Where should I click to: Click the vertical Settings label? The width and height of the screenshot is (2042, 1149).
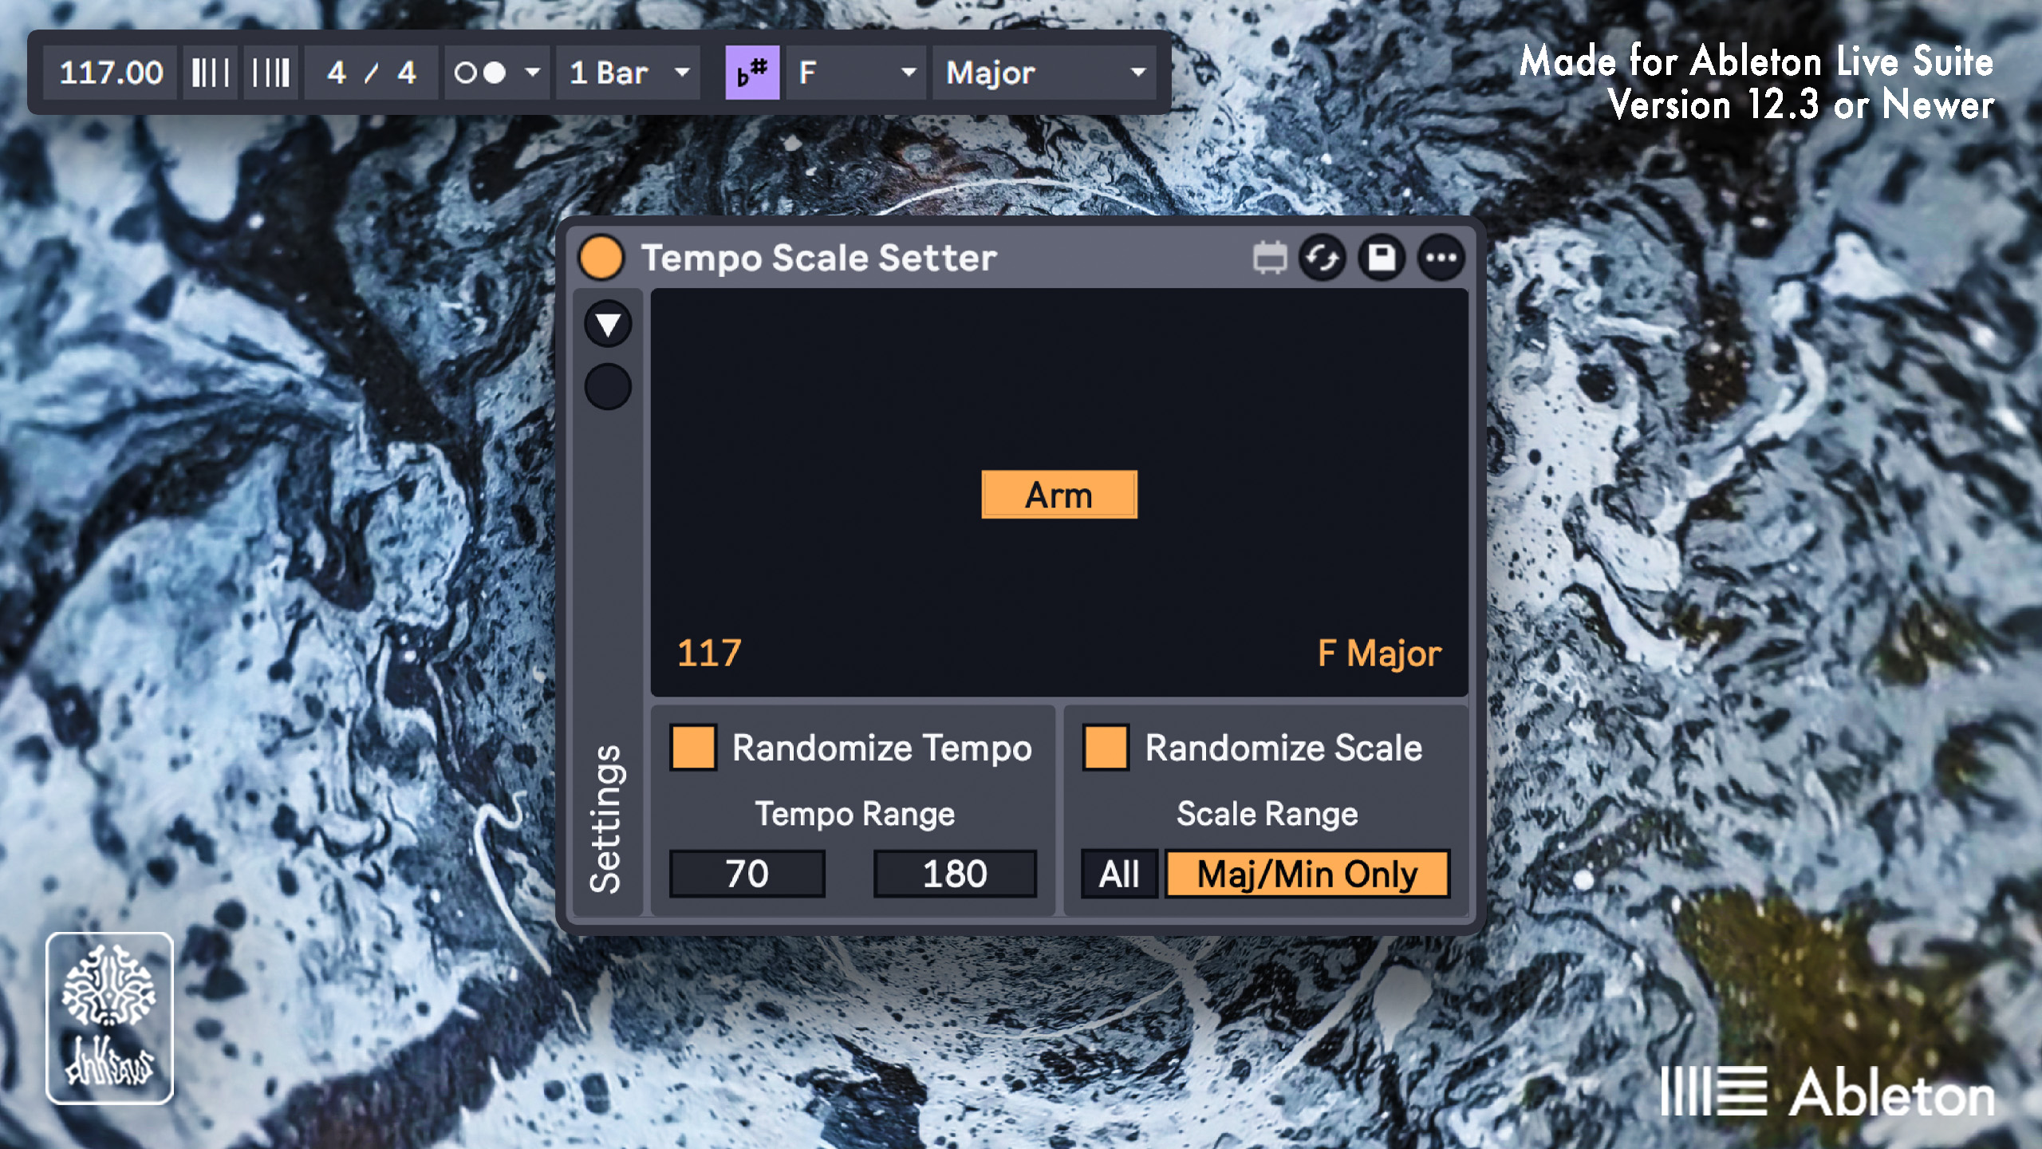(606, 819)
